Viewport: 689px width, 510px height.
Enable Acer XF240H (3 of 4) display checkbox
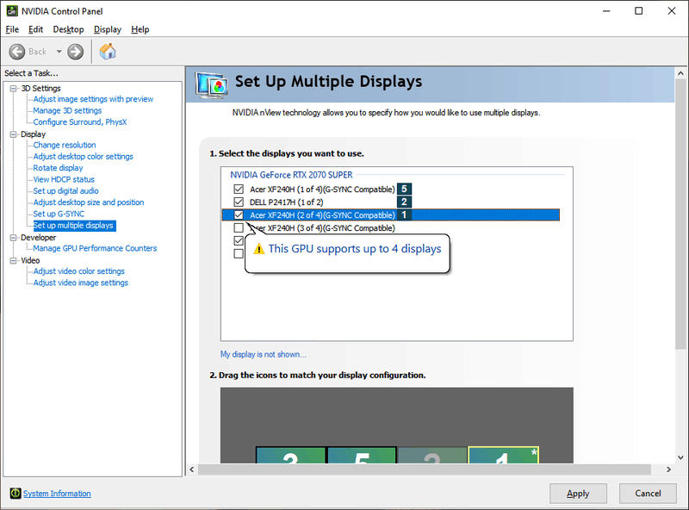(239, 227)
